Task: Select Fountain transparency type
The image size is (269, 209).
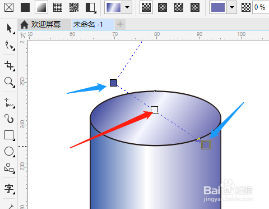Action: coord(41,7)
